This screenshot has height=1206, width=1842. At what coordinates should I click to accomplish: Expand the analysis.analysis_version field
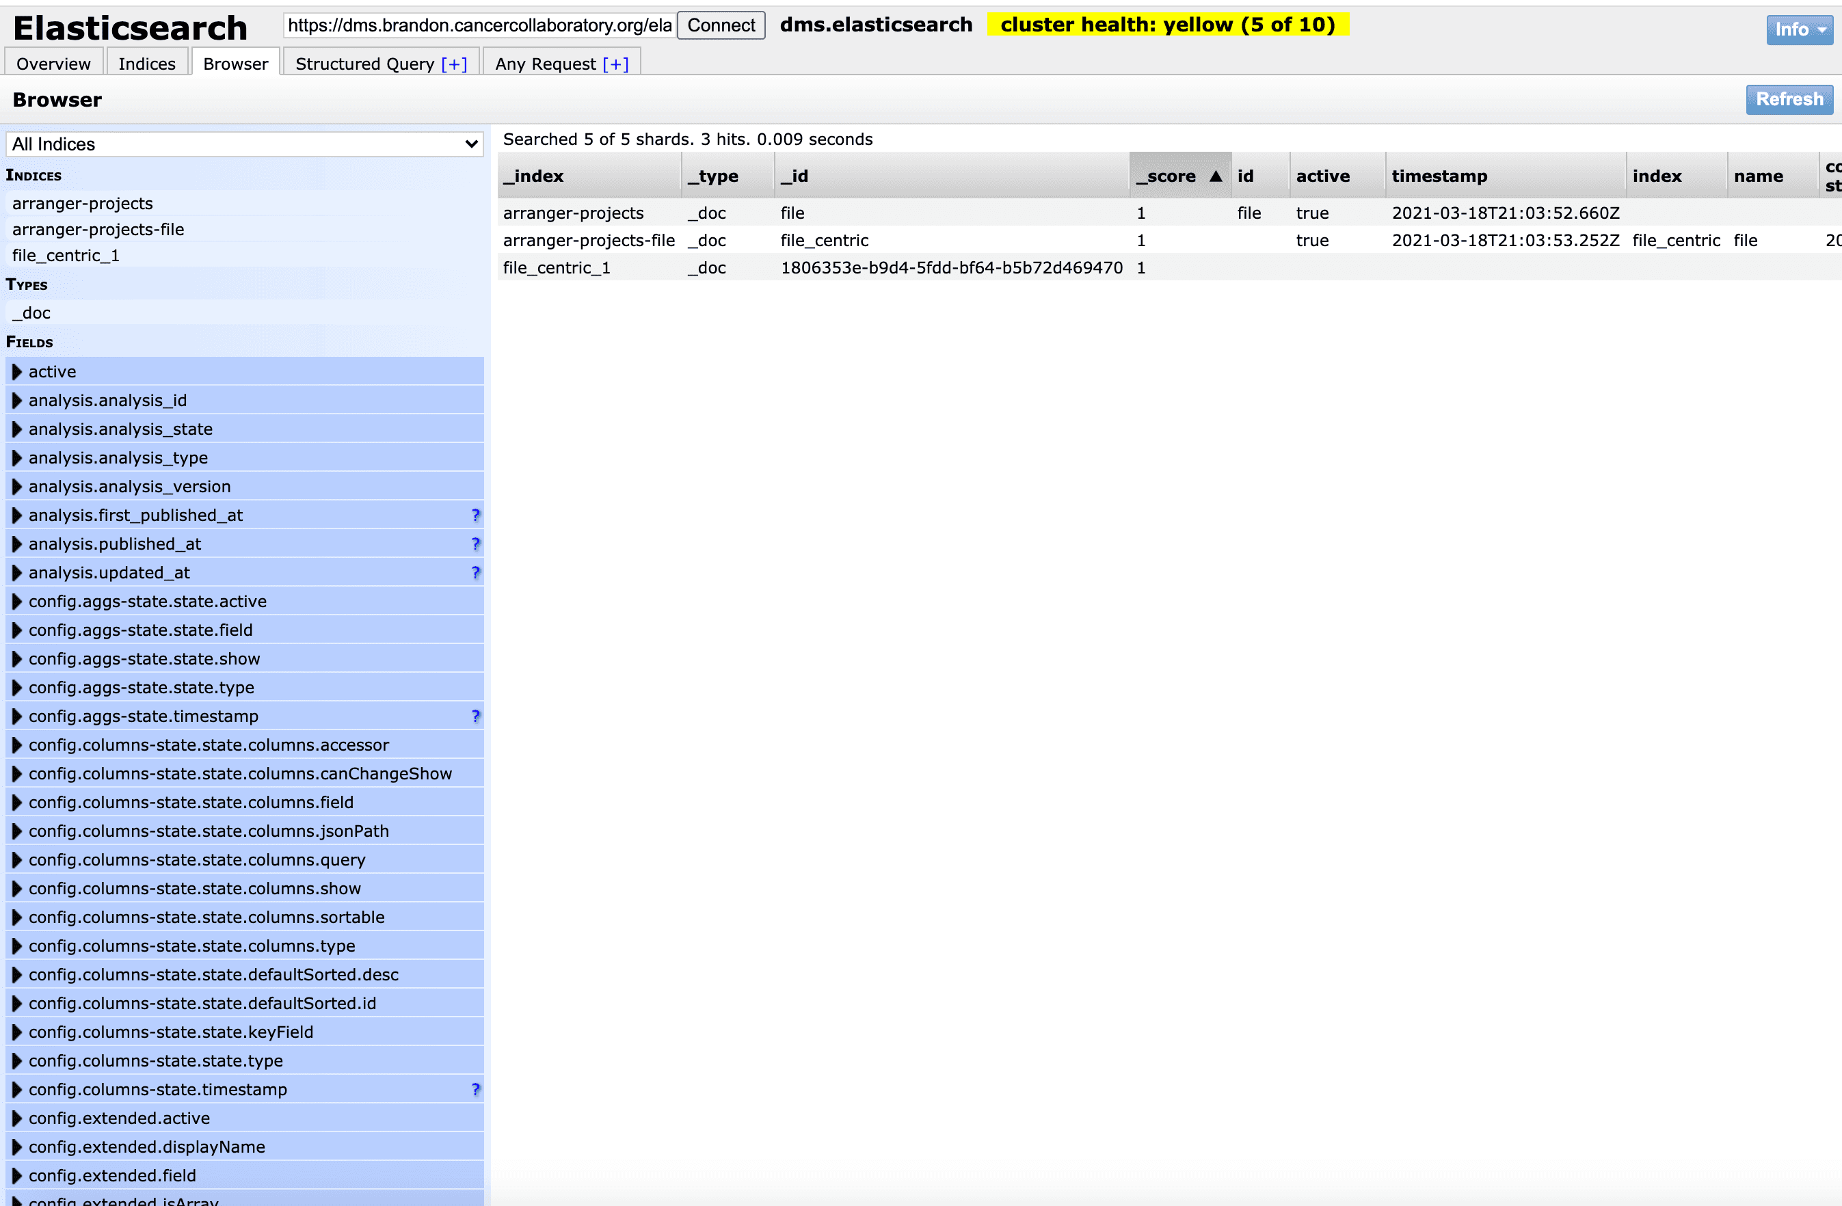click(x=17, y=487)
